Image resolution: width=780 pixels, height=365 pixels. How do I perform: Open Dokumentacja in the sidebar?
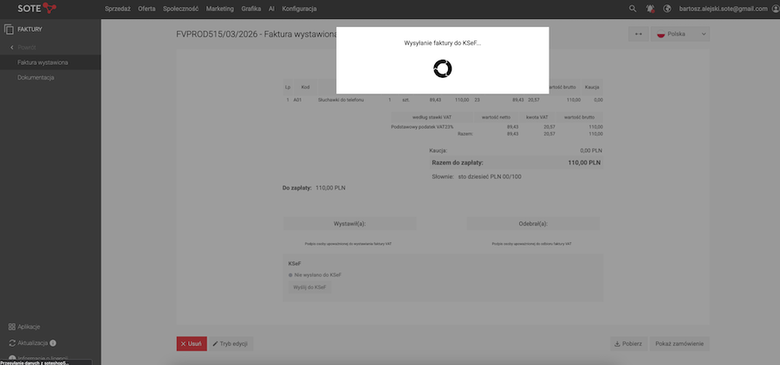[x=36, y=78]
